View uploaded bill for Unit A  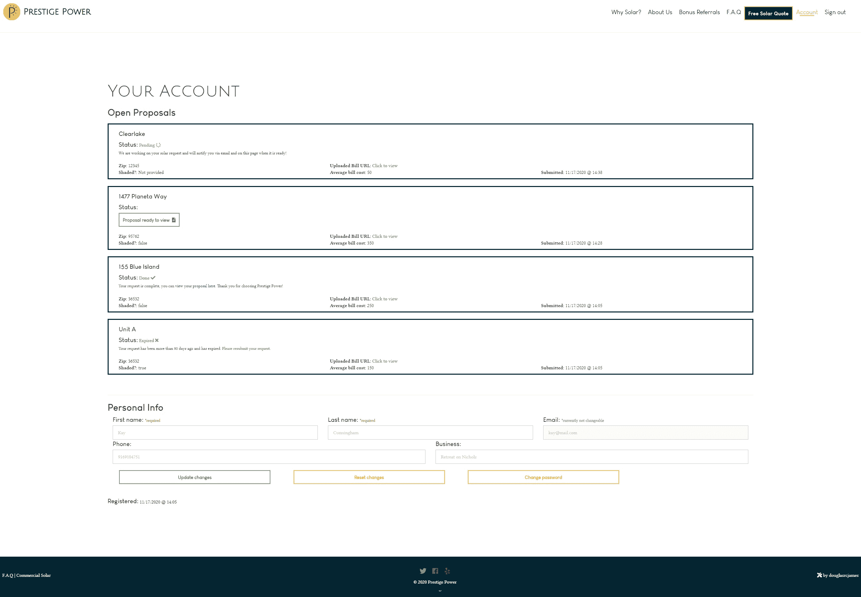tap(384, 361)
